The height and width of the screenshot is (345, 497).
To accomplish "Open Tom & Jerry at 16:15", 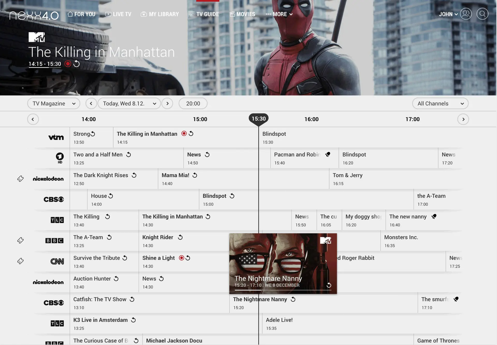I will point(396,179).
